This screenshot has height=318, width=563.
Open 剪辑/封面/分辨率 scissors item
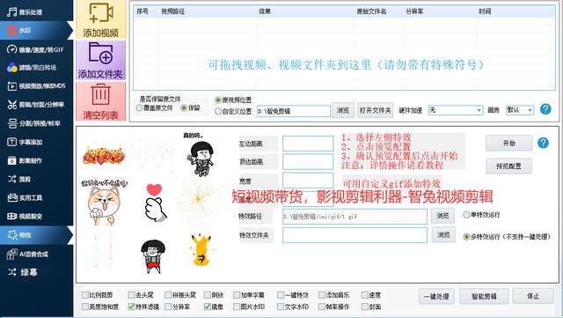pos(36,105)
